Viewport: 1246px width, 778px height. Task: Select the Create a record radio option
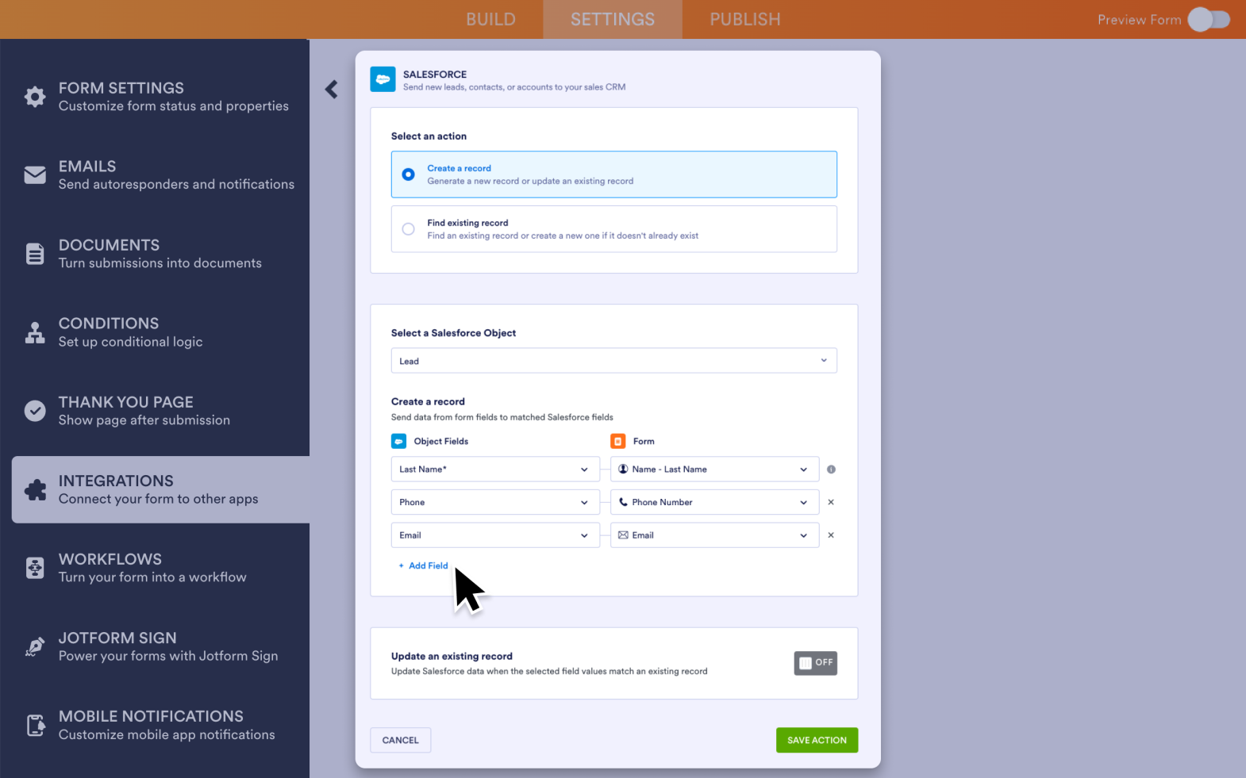(x=408, y=174)
